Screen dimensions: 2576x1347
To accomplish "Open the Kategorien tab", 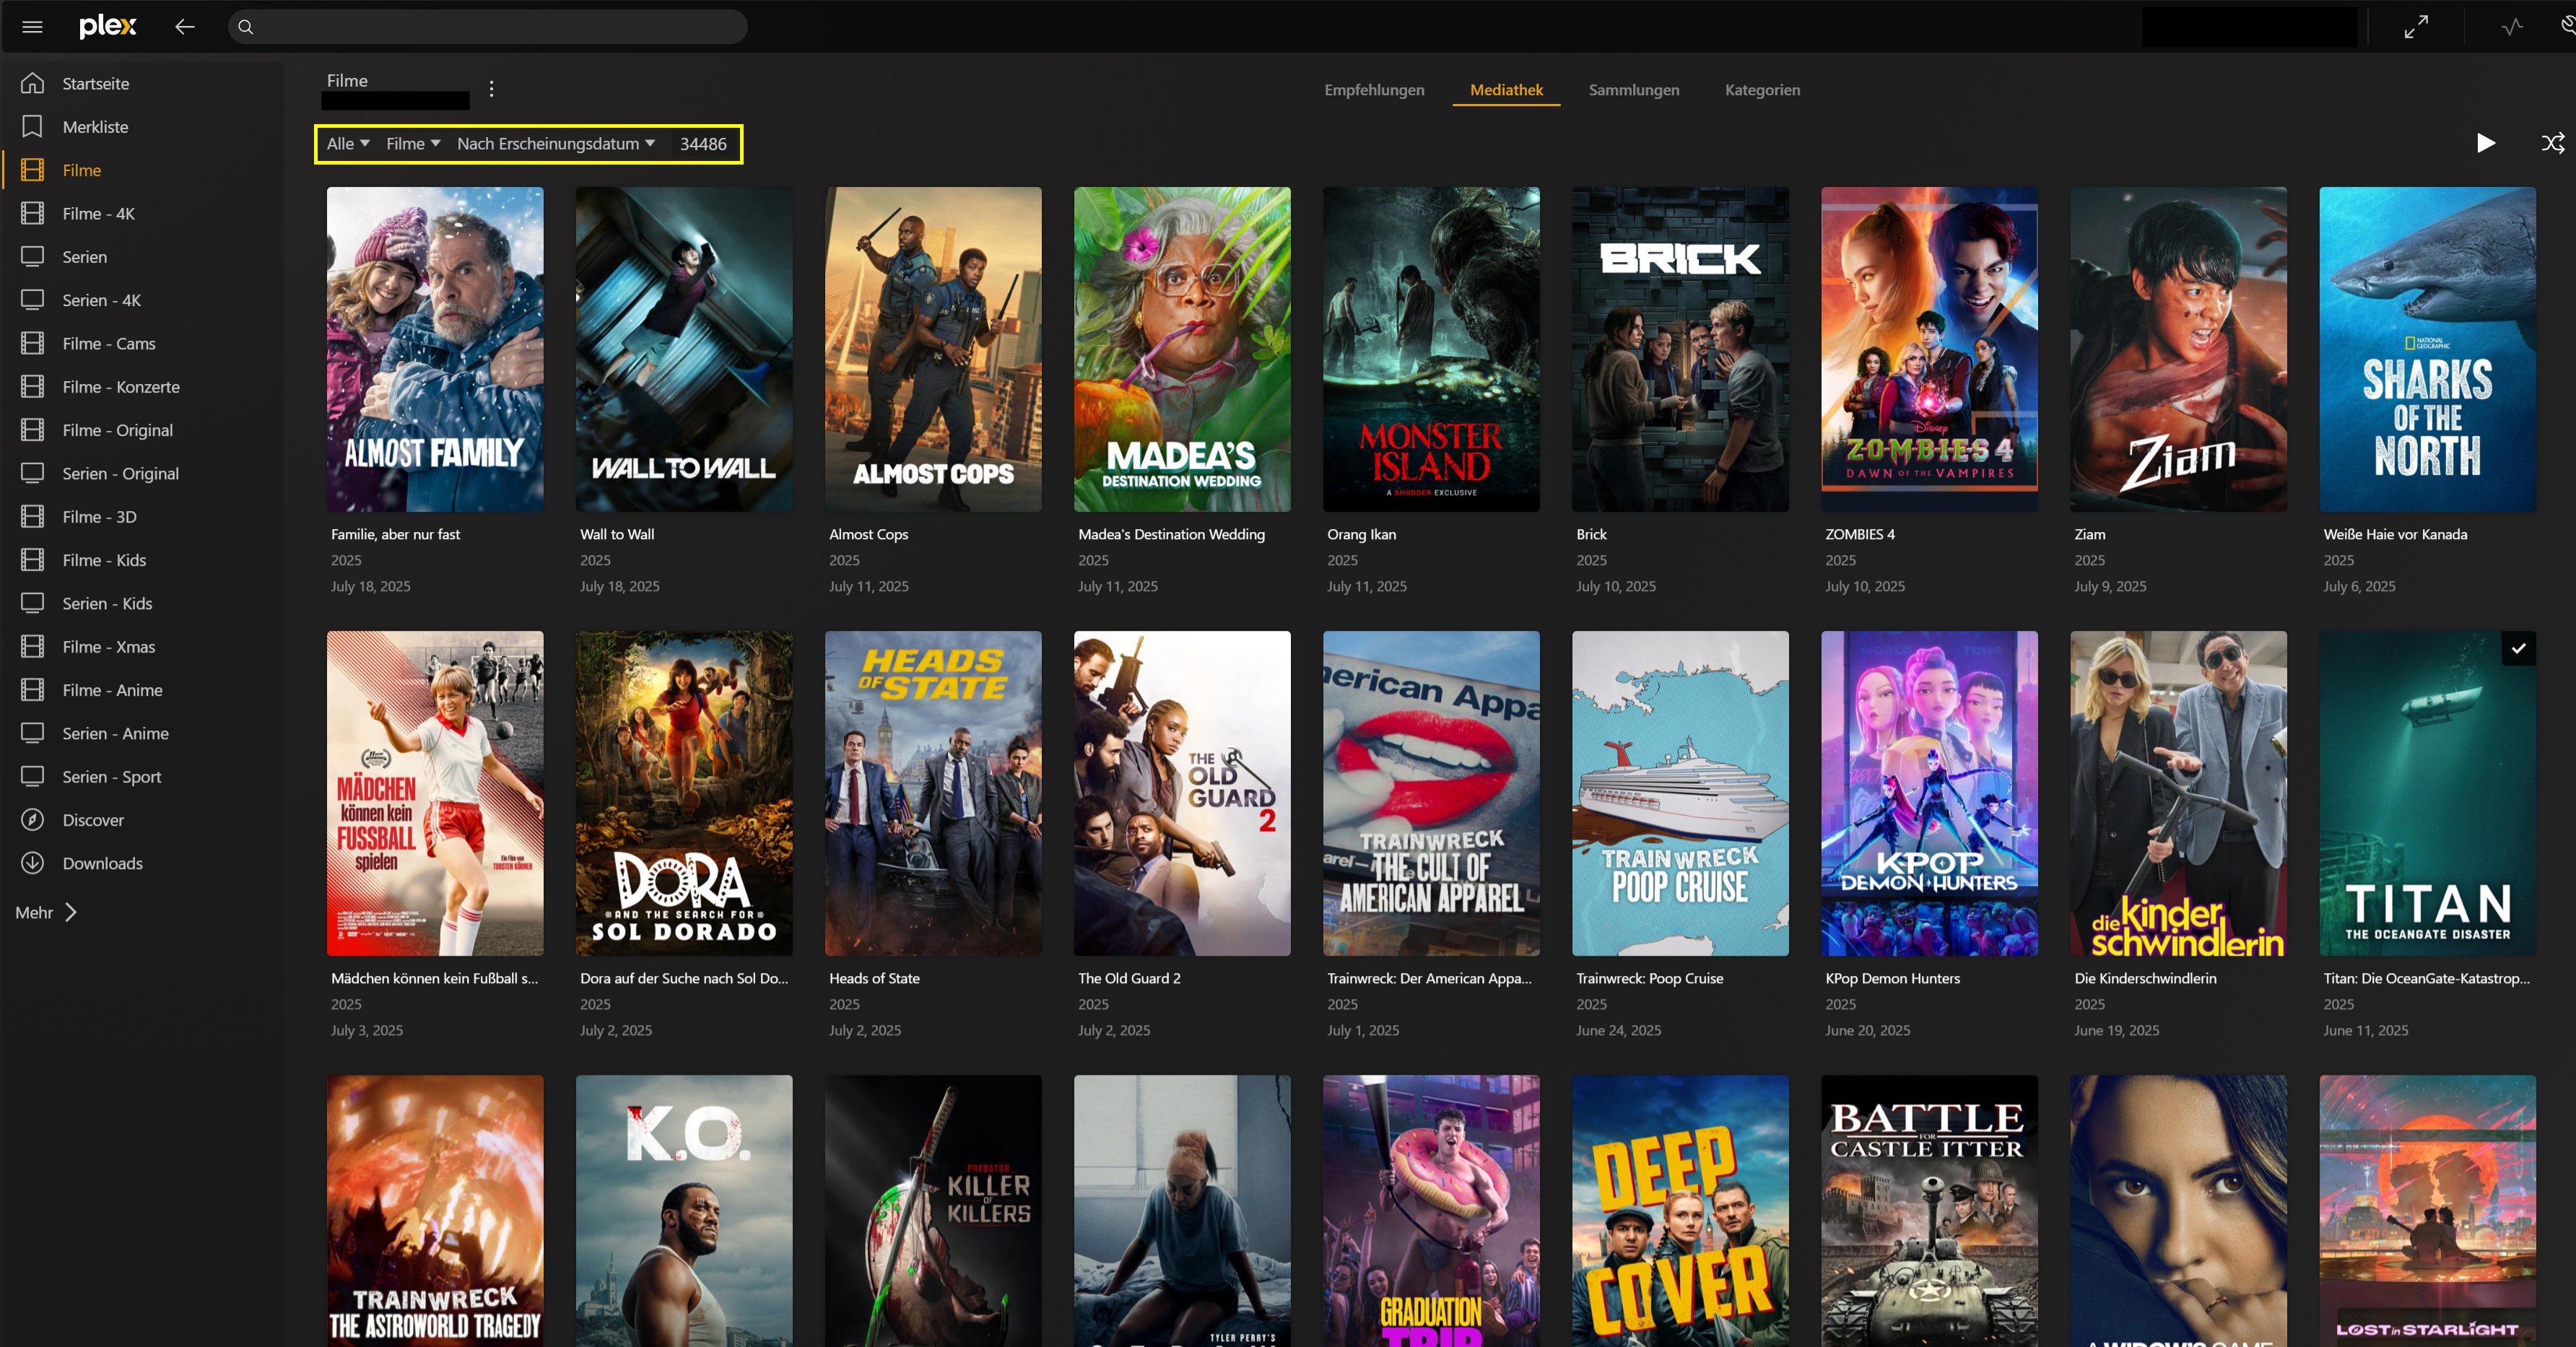I will pyautogui.click(x=1762, y=90).
